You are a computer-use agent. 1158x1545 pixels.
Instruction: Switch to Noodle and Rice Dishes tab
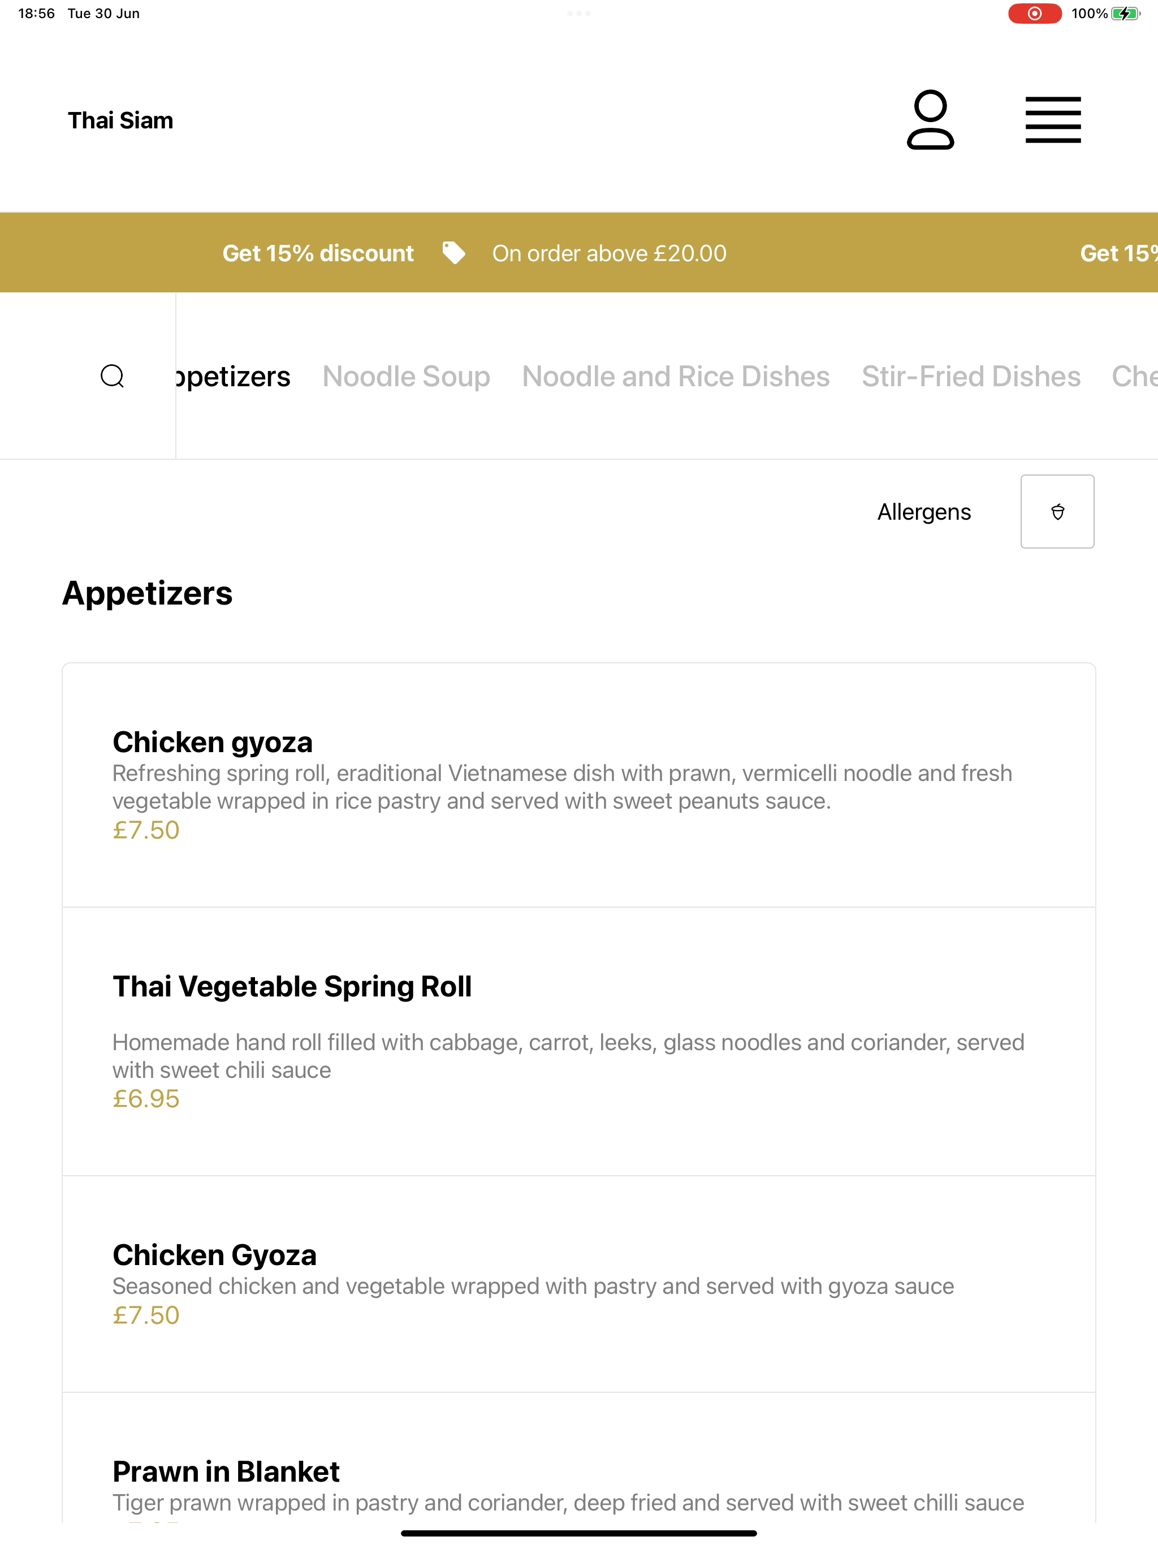pos(675,376)
